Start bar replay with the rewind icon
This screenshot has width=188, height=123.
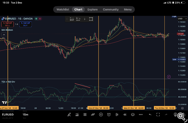(125, 114)
